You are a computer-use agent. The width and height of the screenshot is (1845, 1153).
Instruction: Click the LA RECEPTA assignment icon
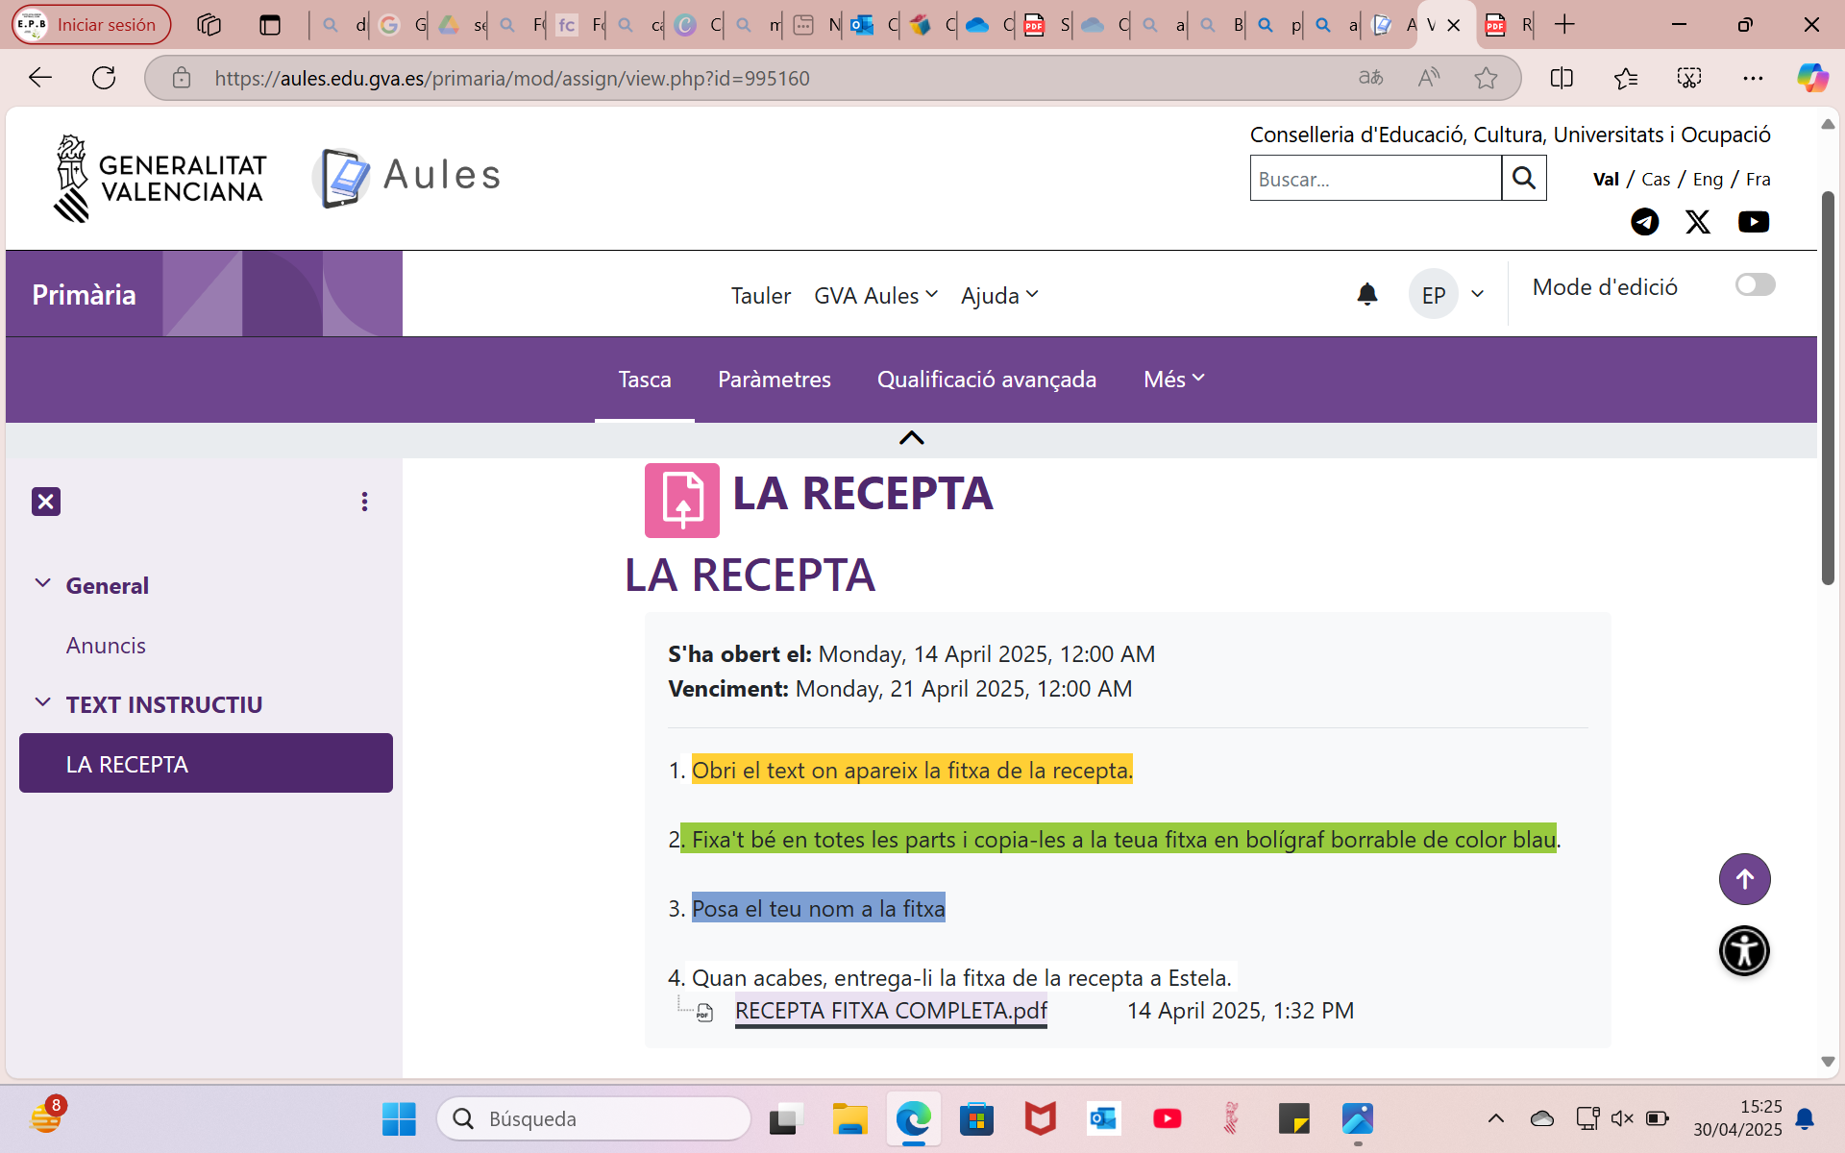pos(681,500)
